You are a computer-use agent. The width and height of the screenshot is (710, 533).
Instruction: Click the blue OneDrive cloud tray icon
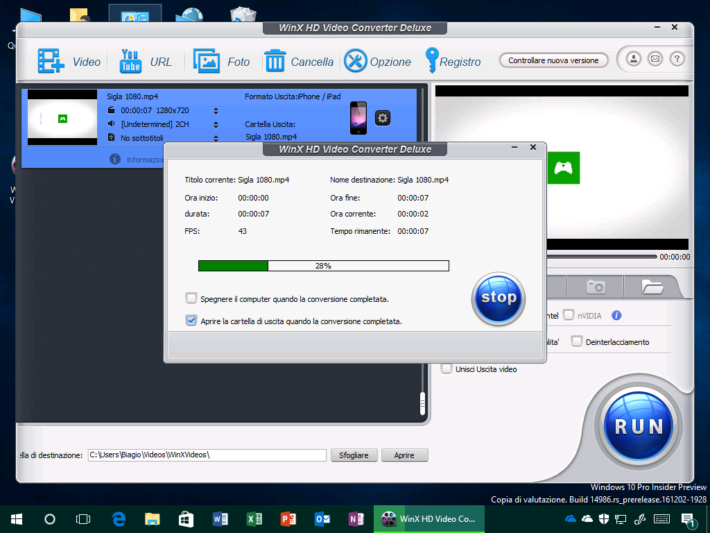point(570,518)
